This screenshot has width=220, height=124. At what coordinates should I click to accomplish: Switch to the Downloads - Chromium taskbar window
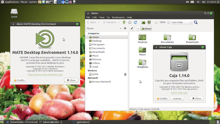(22, 122)
